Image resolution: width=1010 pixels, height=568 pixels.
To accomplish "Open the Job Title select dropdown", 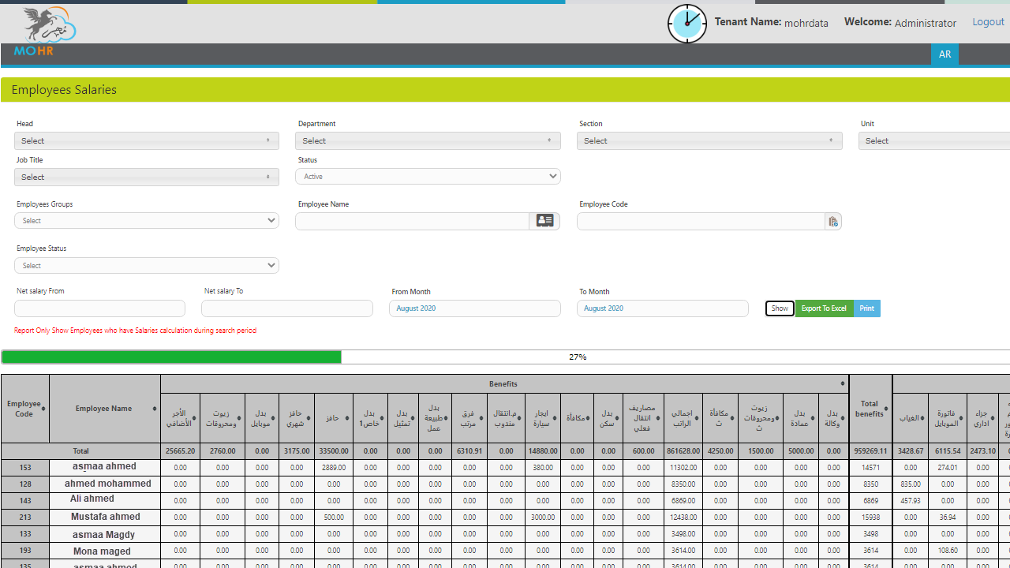I will point(147,177).
